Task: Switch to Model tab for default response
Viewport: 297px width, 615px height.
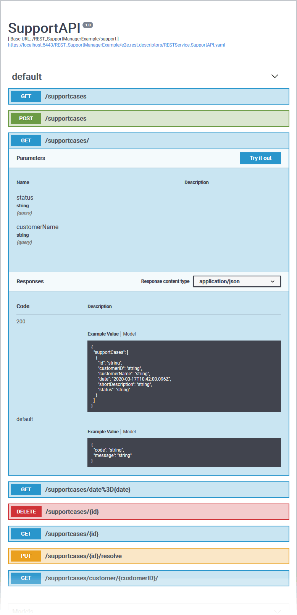Action: tap(129, 432)
